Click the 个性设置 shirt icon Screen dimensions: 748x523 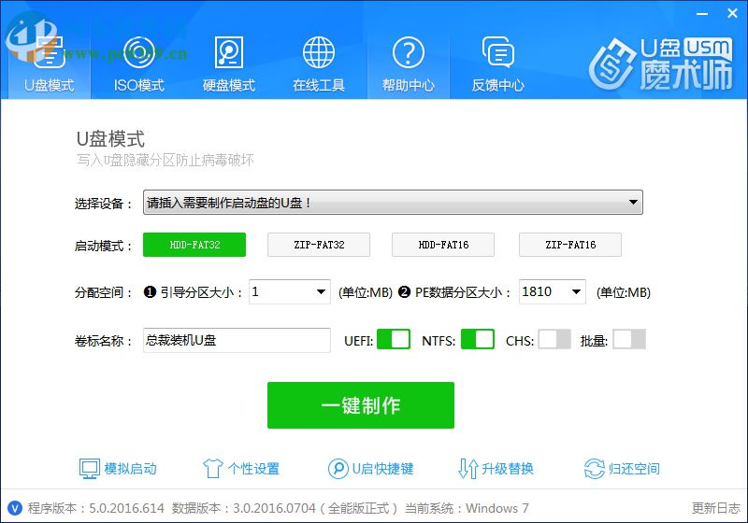tap(213, 469)
